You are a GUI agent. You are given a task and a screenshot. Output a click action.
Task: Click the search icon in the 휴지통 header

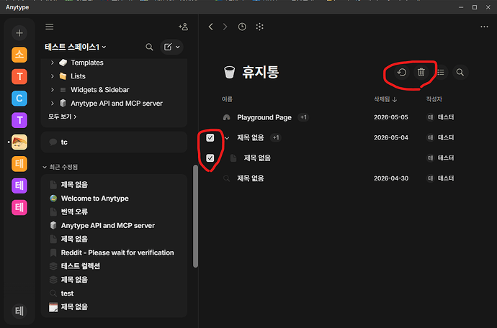point(460,73)
